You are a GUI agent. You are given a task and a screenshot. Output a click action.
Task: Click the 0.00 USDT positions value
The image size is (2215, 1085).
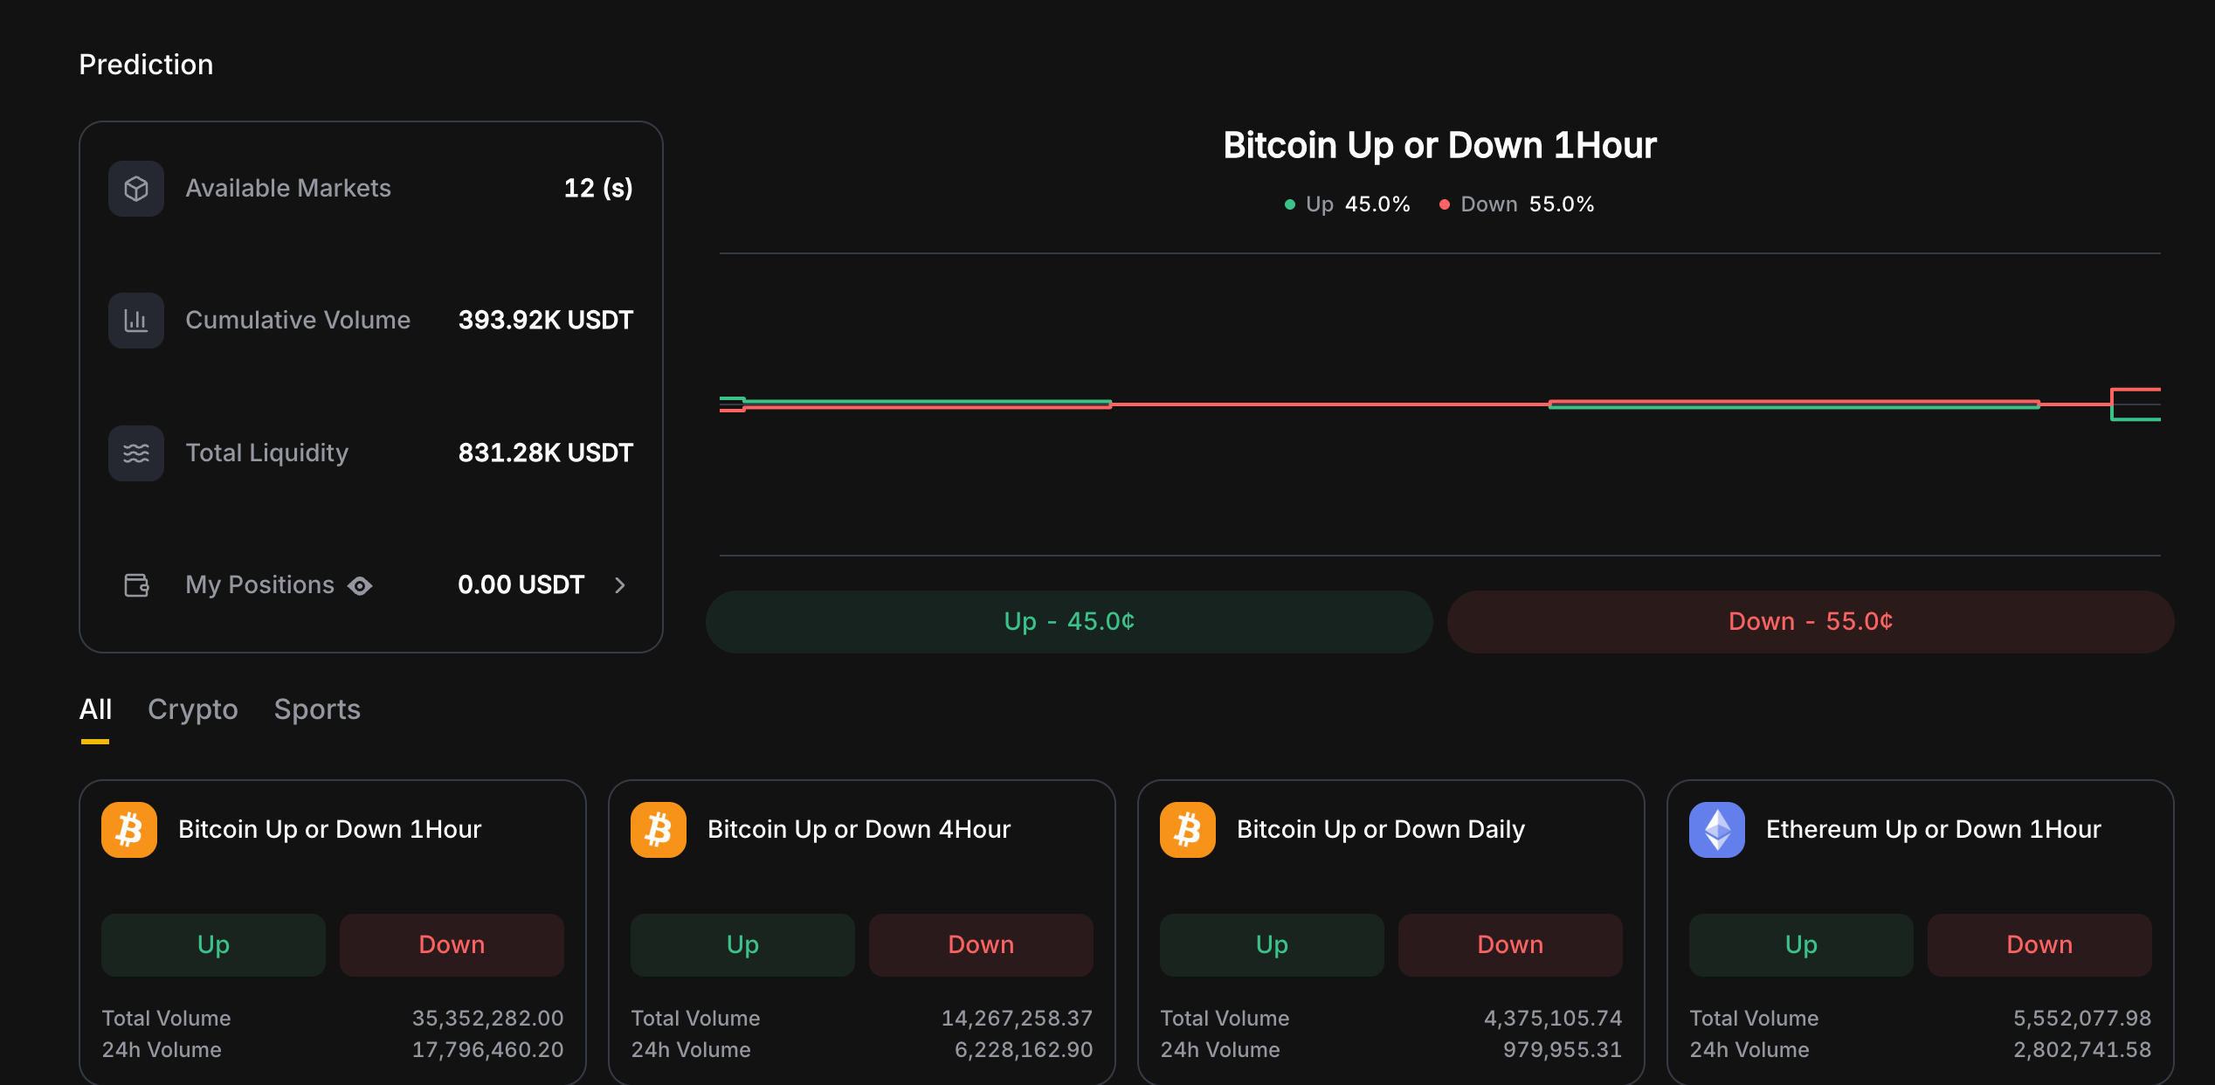tap(521, 584)
